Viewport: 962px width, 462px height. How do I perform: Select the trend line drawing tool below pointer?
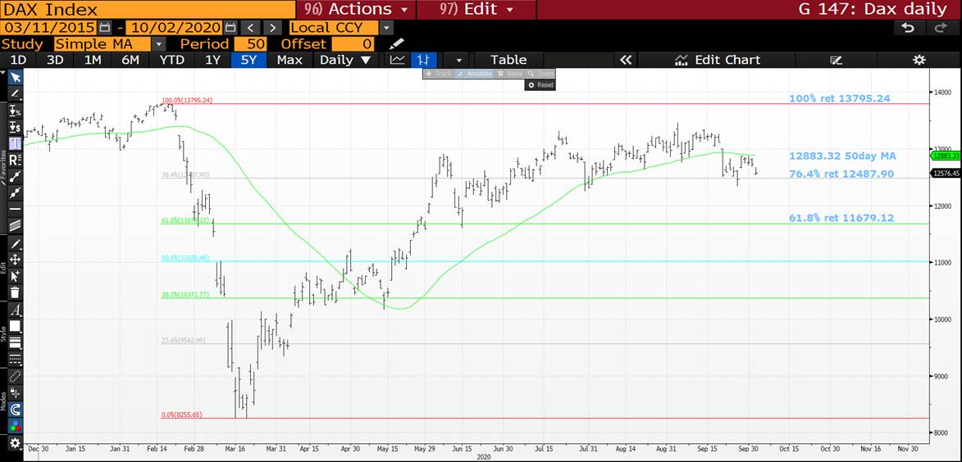coord(16,93)
